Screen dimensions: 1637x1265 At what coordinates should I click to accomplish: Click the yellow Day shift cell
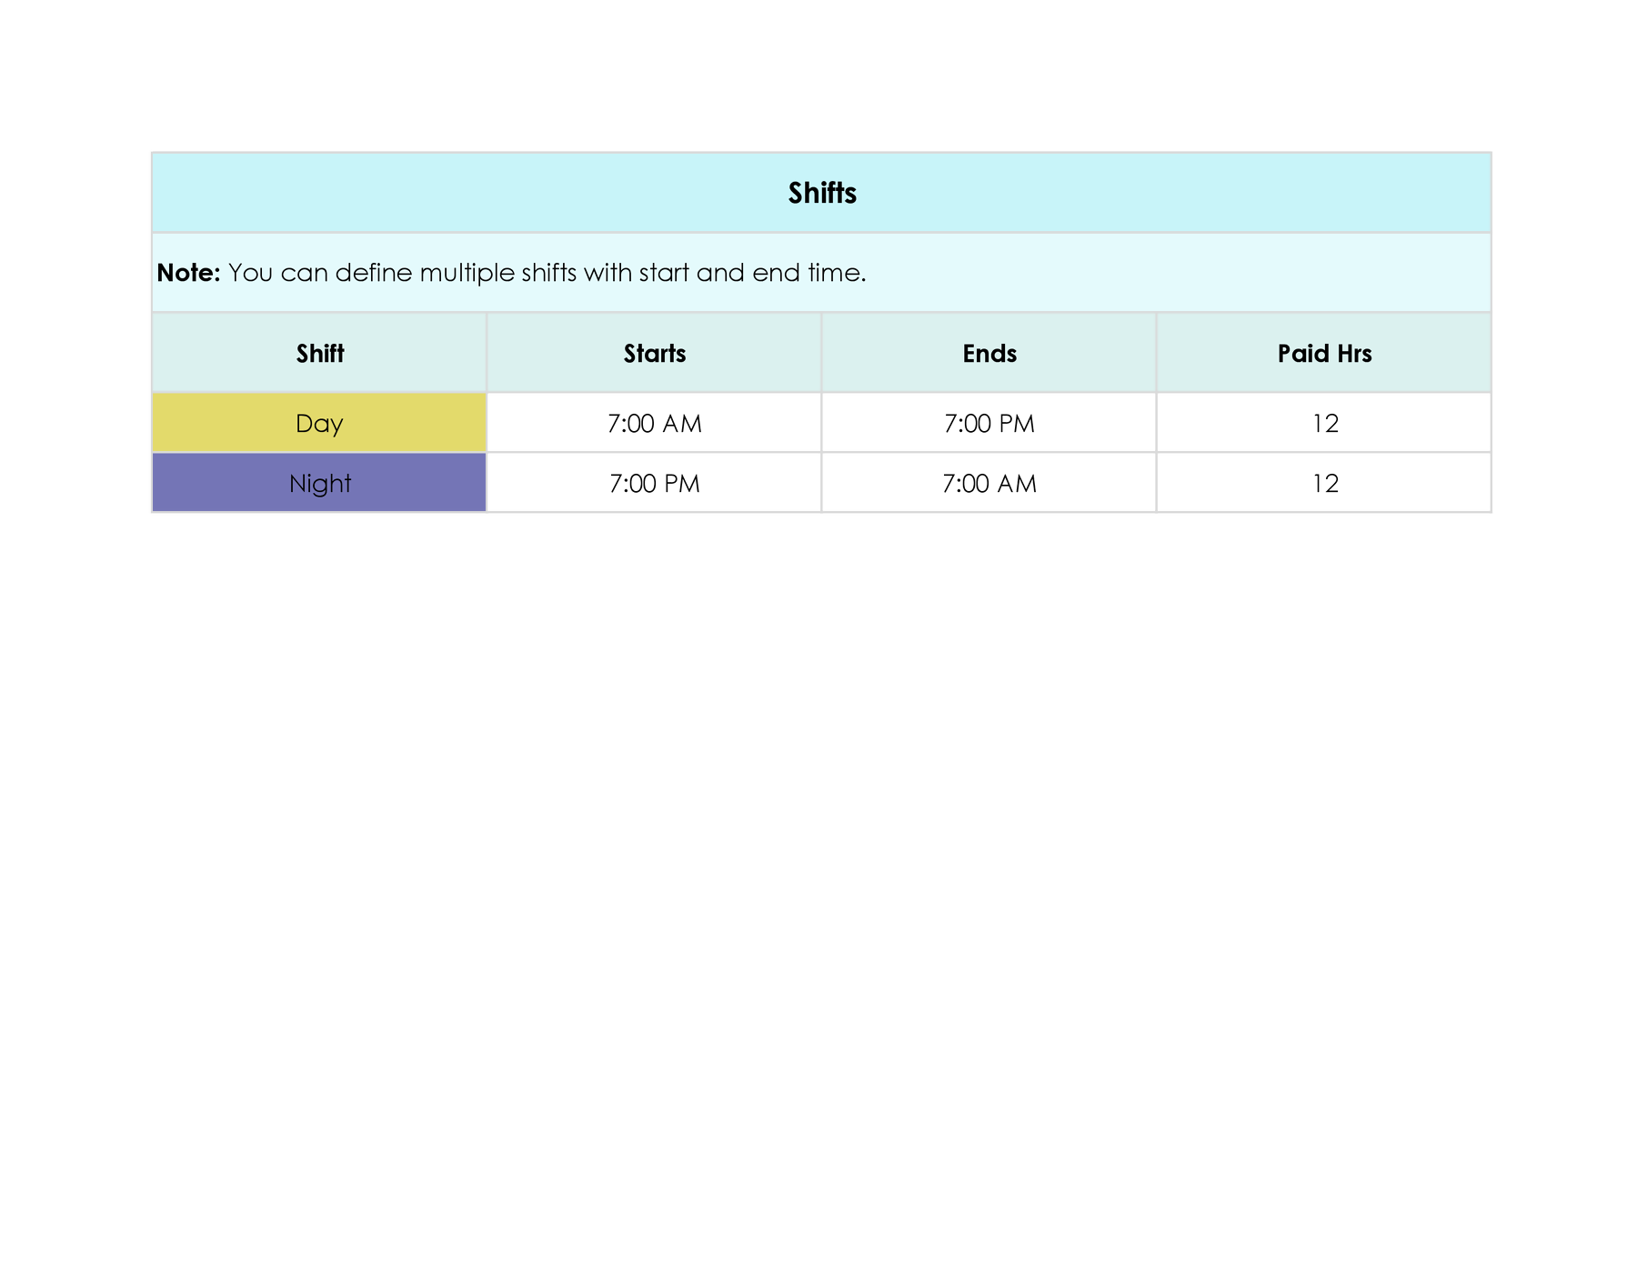click(x=319, y=423)
